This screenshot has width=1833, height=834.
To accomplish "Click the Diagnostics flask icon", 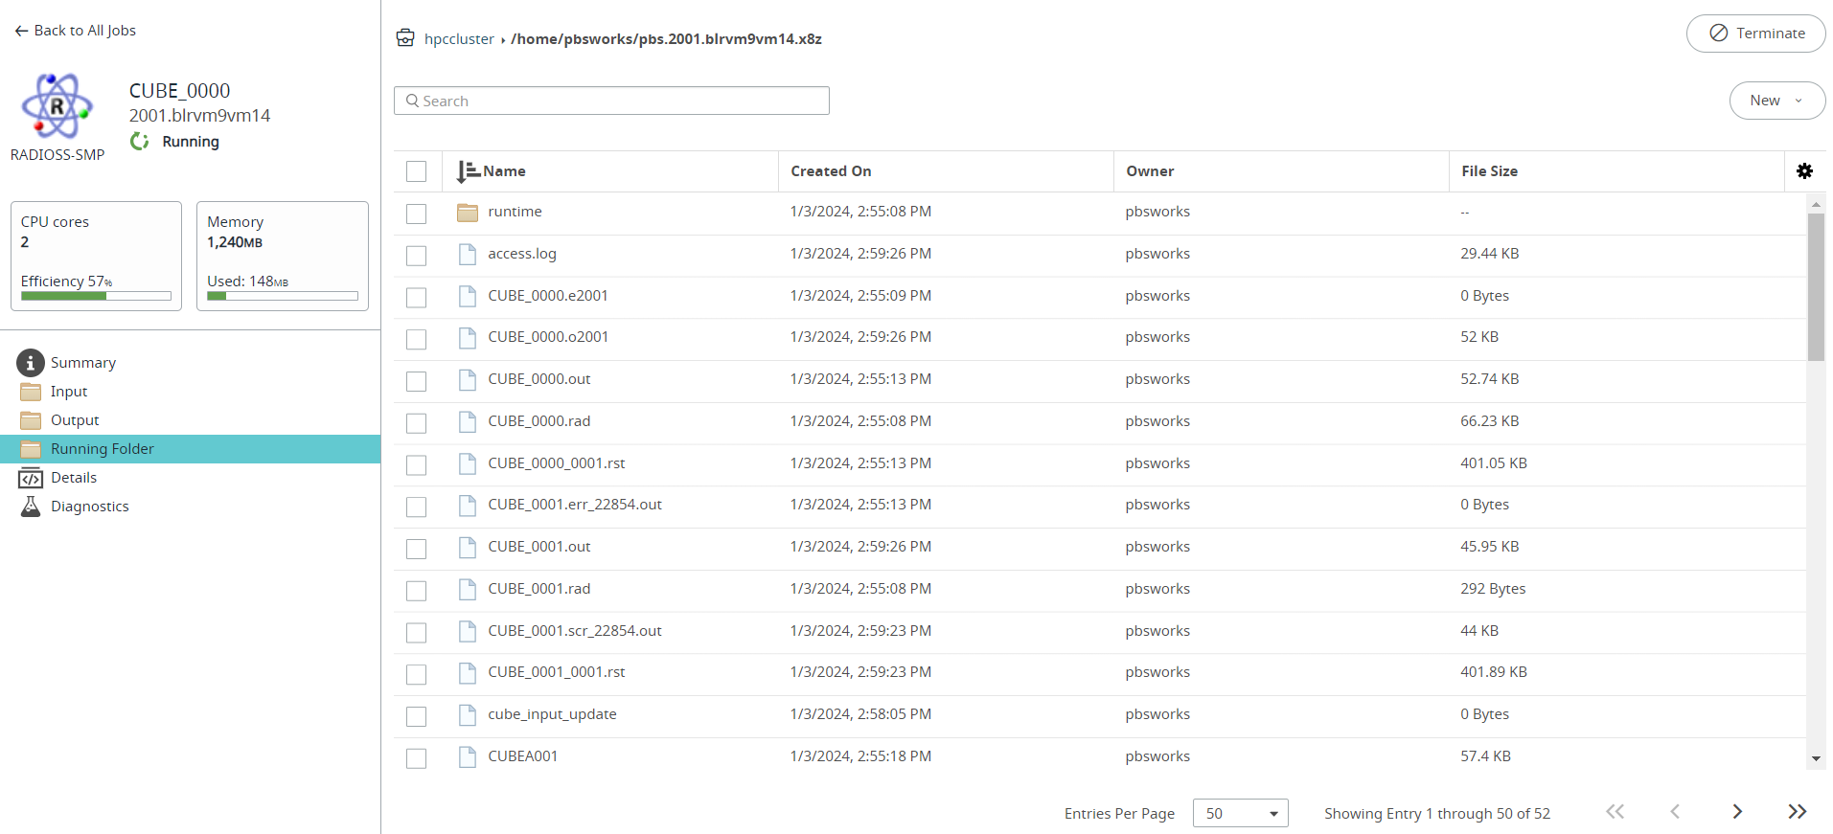I will pos(31,507).
